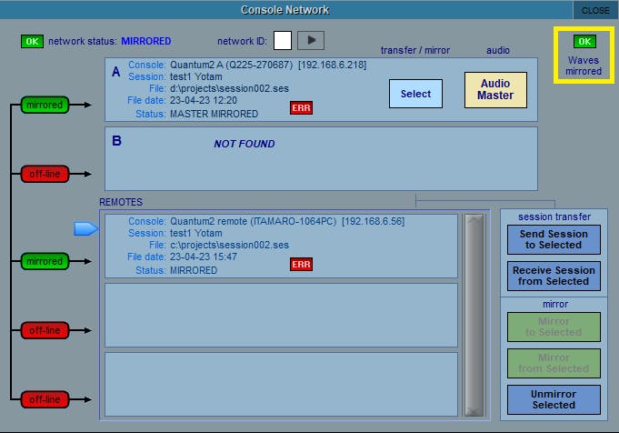Click the network ID input box
The image size is (619, 433).
283,40
